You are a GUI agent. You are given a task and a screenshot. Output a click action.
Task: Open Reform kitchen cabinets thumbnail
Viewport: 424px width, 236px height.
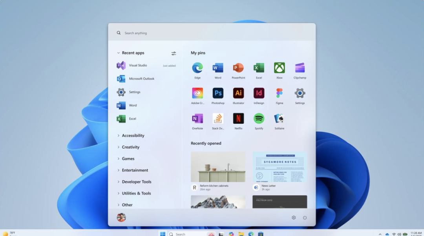tap(218, 167)
